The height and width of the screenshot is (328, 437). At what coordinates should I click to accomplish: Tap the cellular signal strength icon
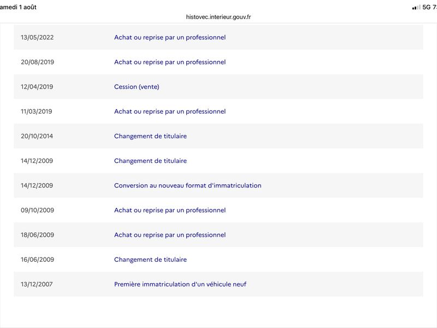coord(416,8)
